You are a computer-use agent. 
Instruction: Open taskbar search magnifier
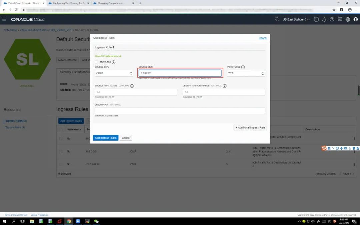13,221
